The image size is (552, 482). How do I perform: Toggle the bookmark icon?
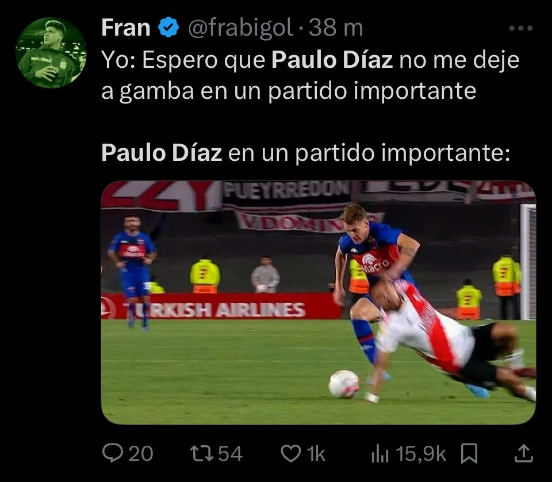tap(469, 453)
